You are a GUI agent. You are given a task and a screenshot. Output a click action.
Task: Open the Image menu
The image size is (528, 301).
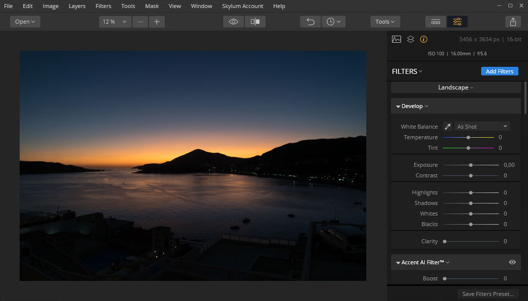(x=50, y=6)
